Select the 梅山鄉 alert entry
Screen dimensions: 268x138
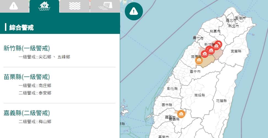[45, 121]
